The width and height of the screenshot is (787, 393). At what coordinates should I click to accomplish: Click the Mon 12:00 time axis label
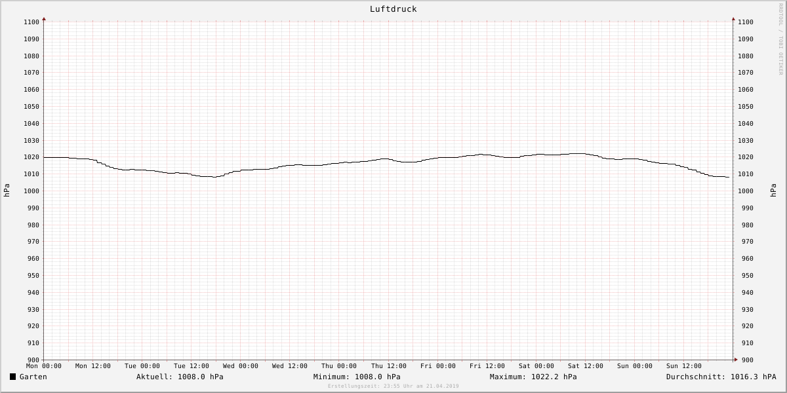pyautogui.click(x=93, y=366)
